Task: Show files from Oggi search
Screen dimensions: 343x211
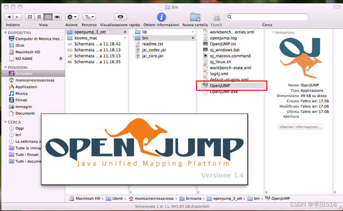Action: click(x=16, y=128)
